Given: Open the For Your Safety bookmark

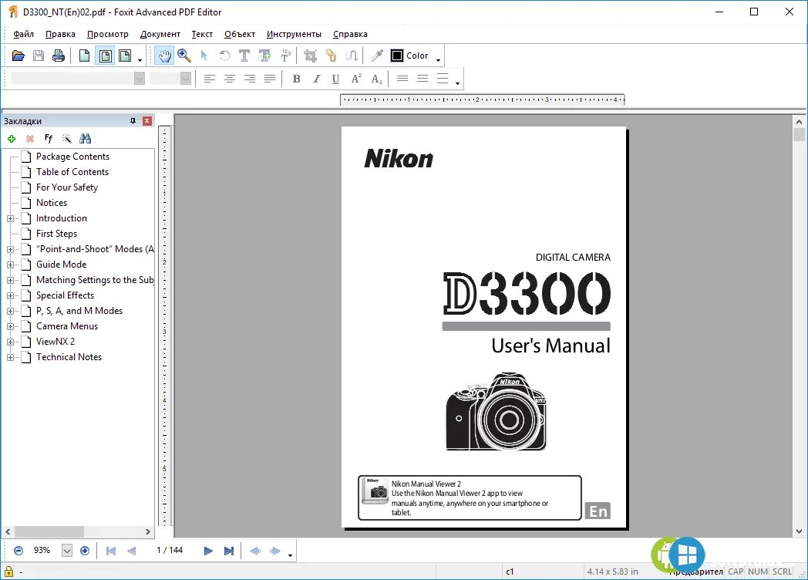Looking at the screenshot, I should point(67,187).
